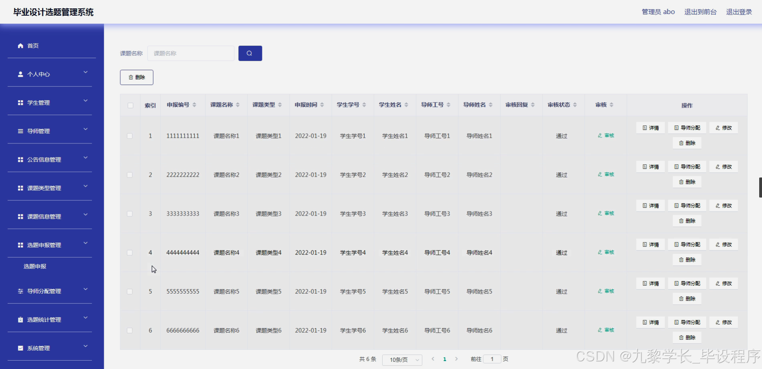The height and width of the screenshot is (369, 762).
Task: Collapse 选题申报管理 menu chevron
Action: pos(85,243)
